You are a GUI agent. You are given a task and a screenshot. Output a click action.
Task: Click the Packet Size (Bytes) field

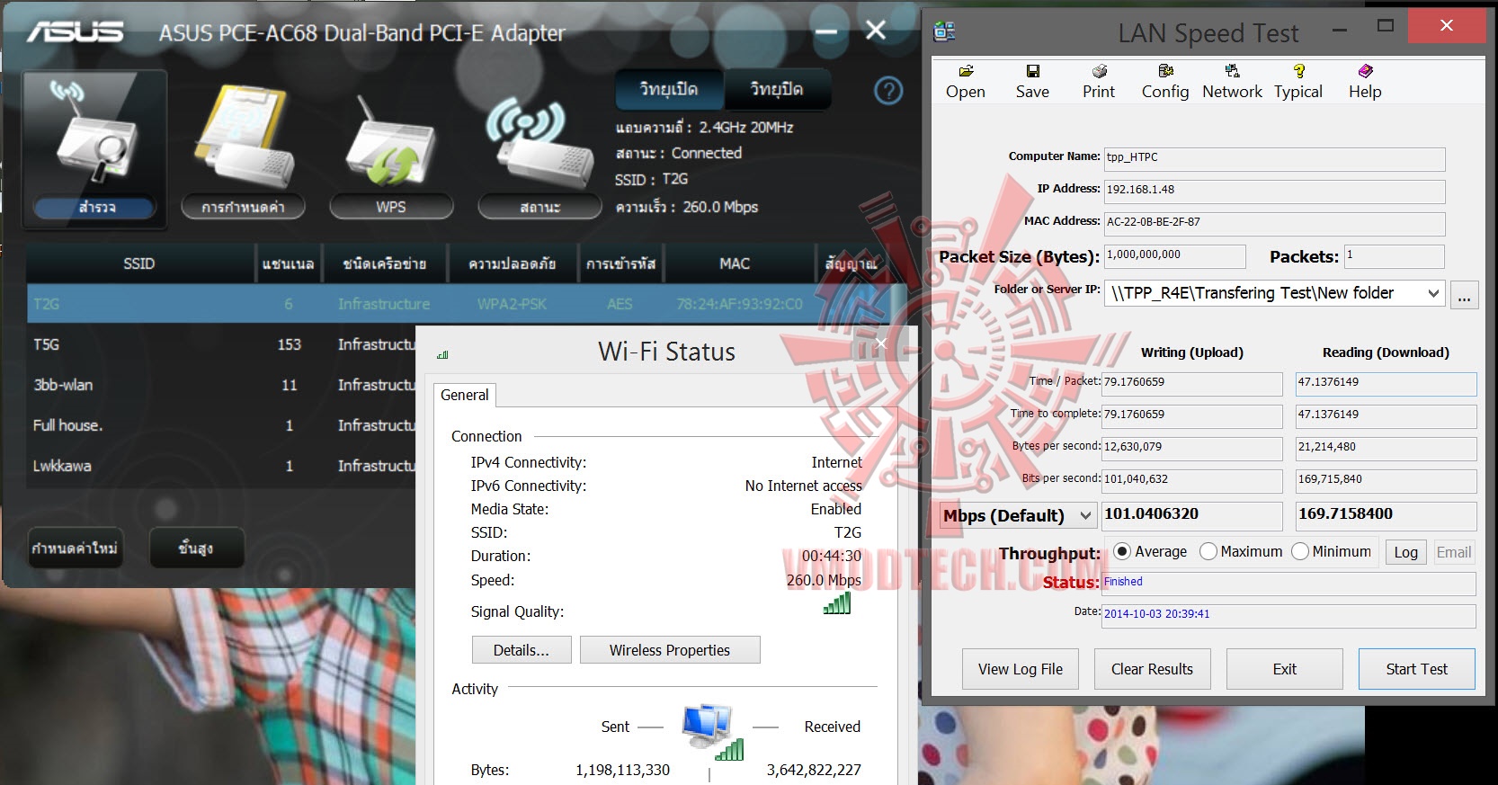(1174, 255)
